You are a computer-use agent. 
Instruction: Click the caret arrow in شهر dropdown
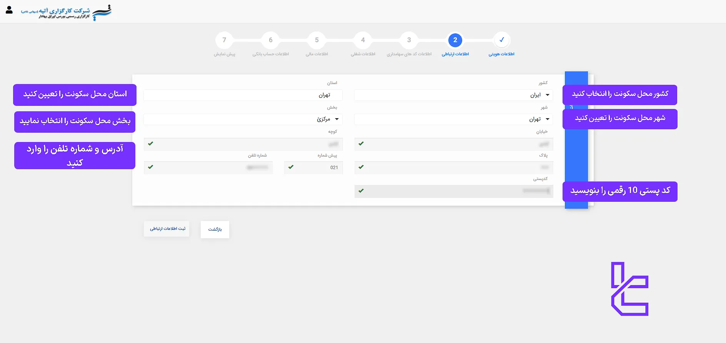click(x=548, y=119)
